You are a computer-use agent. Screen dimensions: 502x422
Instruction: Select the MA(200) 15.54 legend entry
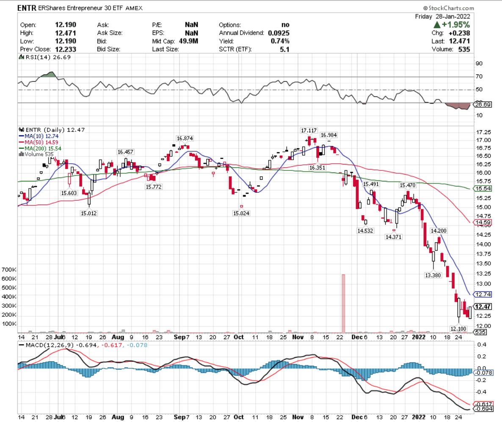(x=40, y=148)
